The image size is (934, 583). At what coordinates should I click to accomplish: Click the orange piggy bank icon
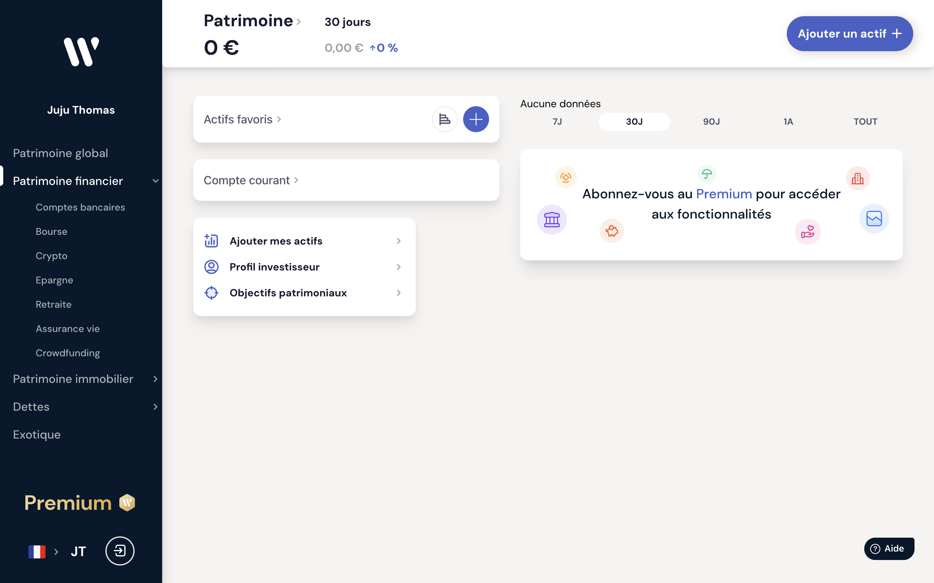coord(611,231)
